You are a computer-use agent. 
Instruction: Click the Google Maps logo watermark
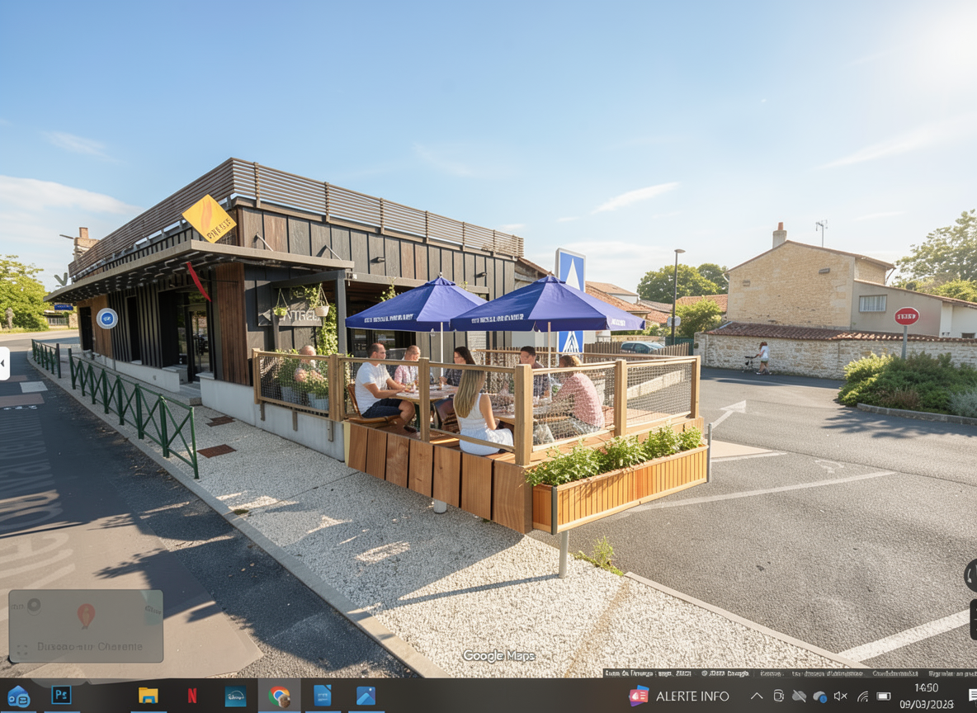coord(498,656)
